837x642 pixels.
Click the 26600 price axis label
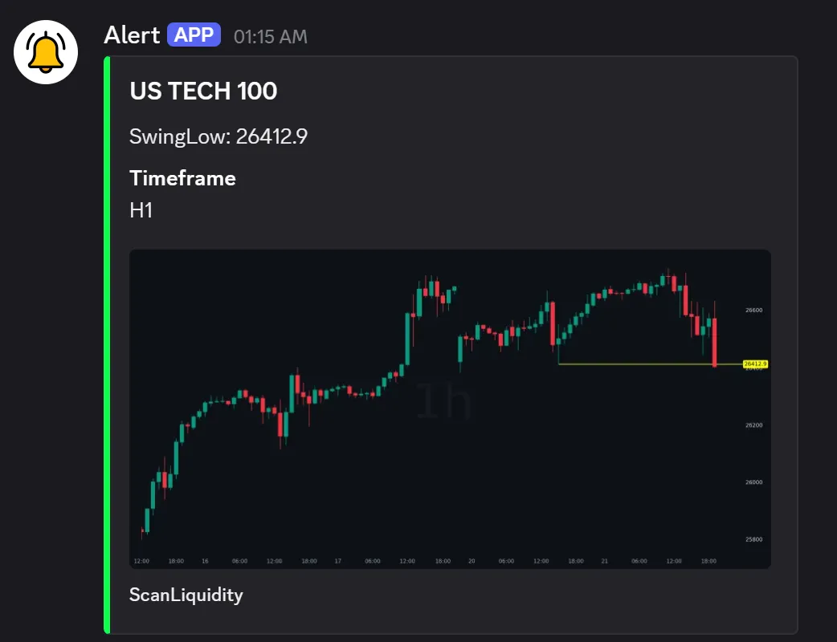coord(753,310)
